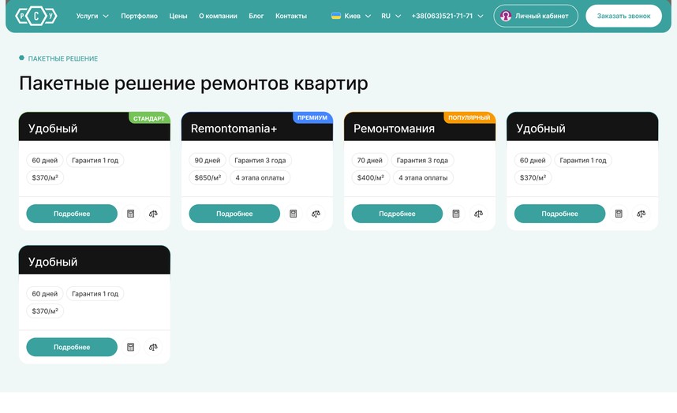Click the Заказать звонок button

tap(623, 16)
